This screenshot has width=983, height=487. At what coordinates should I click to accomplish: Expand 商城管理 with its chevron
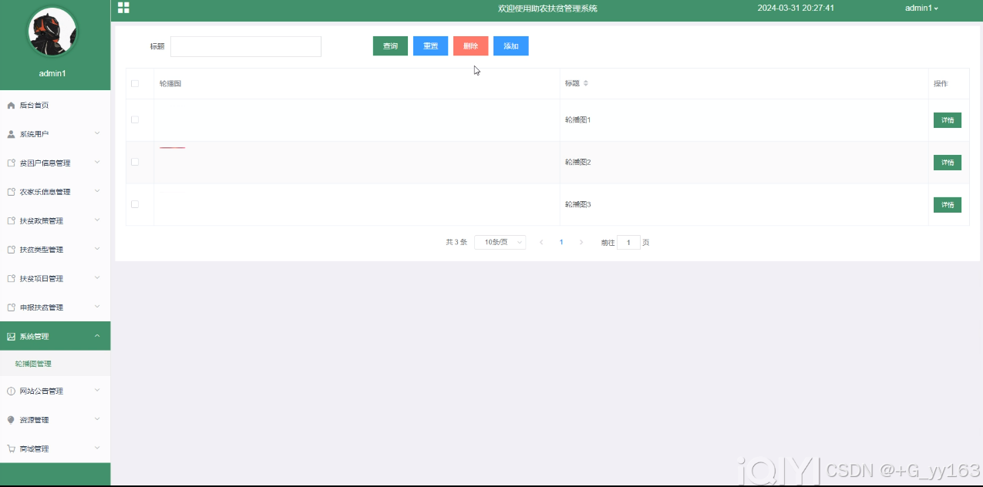(97, 448)
